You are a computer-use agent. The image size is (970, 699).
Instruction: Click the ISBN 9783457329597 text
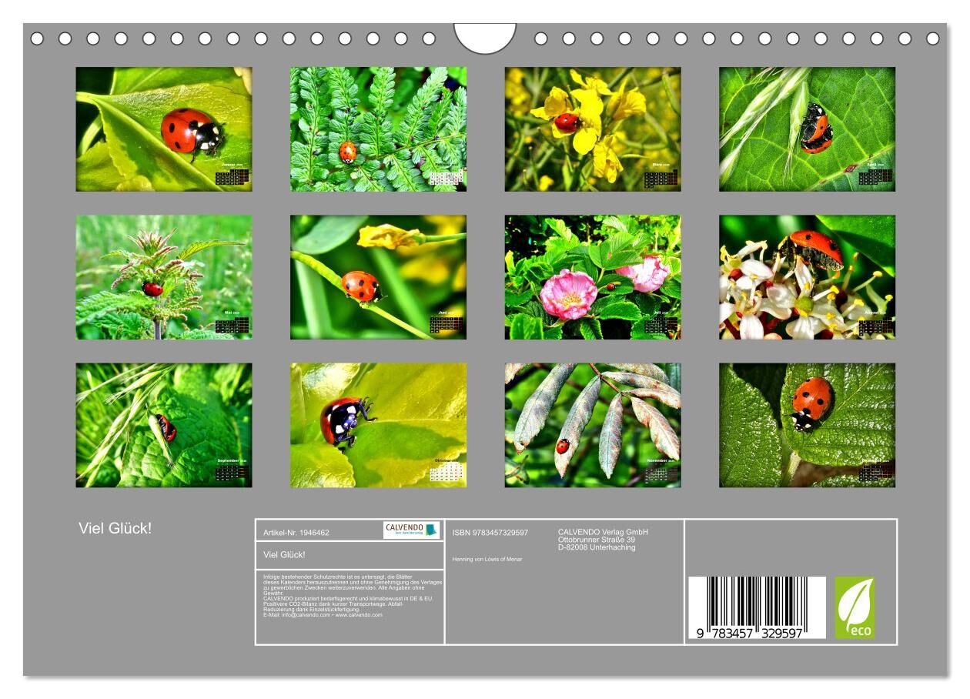pyautogui.click(x=490, y=532)
